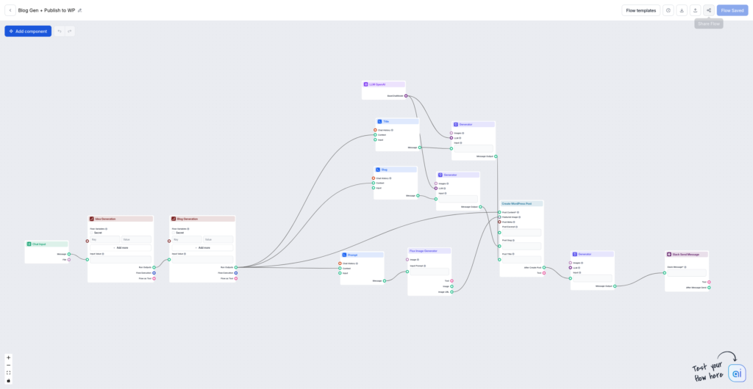This screenshot has height=389, width=753.
Task: Click the Share Flow icon
Action: tap(709, 10)
